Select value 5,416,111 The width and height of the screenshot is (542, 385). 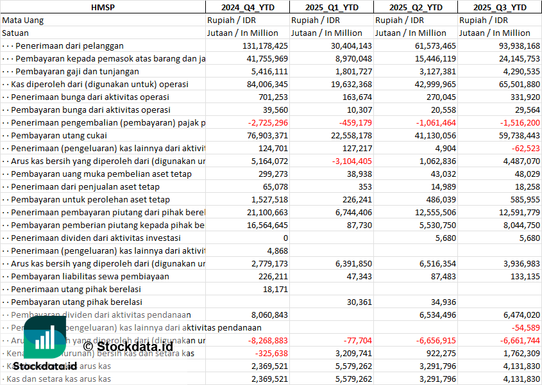point(269,72)
